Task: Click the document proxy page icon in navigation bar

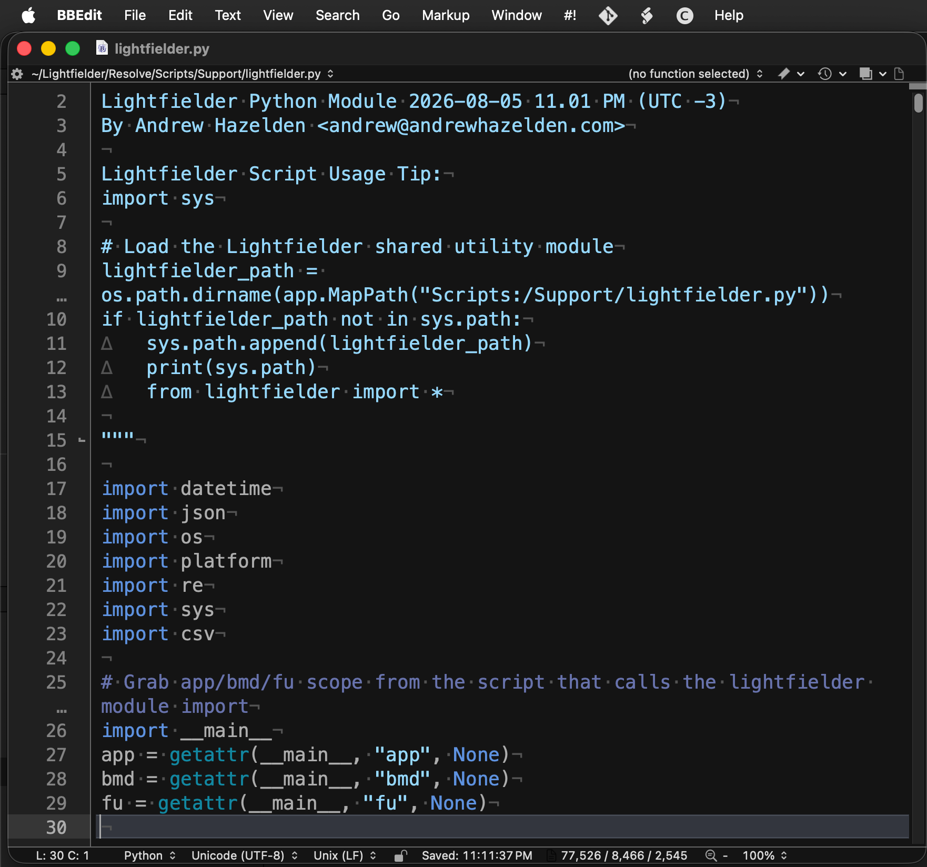Action: tap(899, 74)
